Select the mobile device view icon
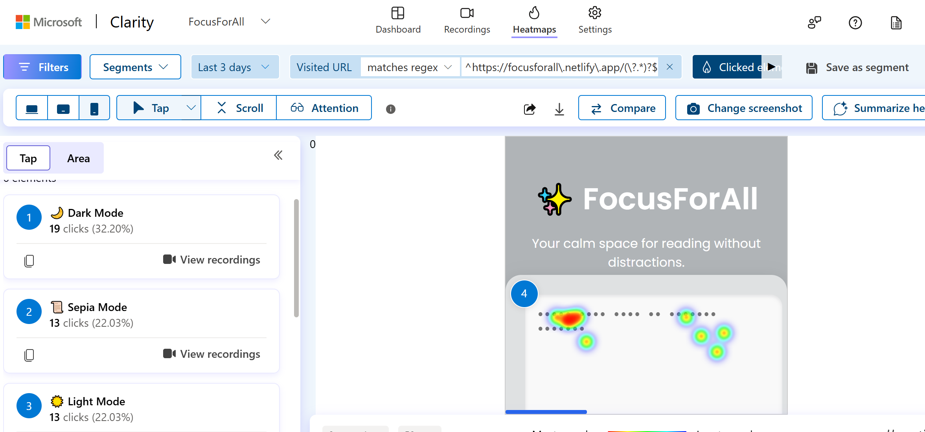925x432 pixels. click(x=94, y=108)
